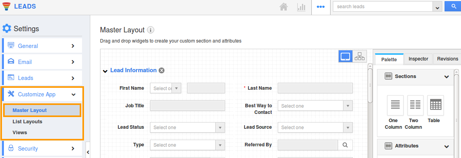Click the Master Layout info icon
This screenshot has width=461, height=158.
coord(151,30)
